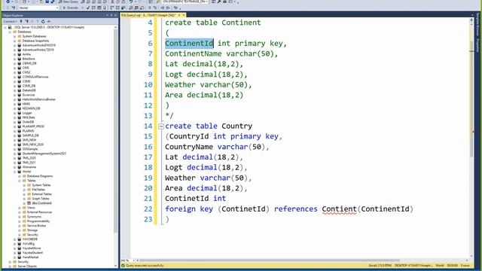Select the Database Snapshots folder

tap(35, 41)
